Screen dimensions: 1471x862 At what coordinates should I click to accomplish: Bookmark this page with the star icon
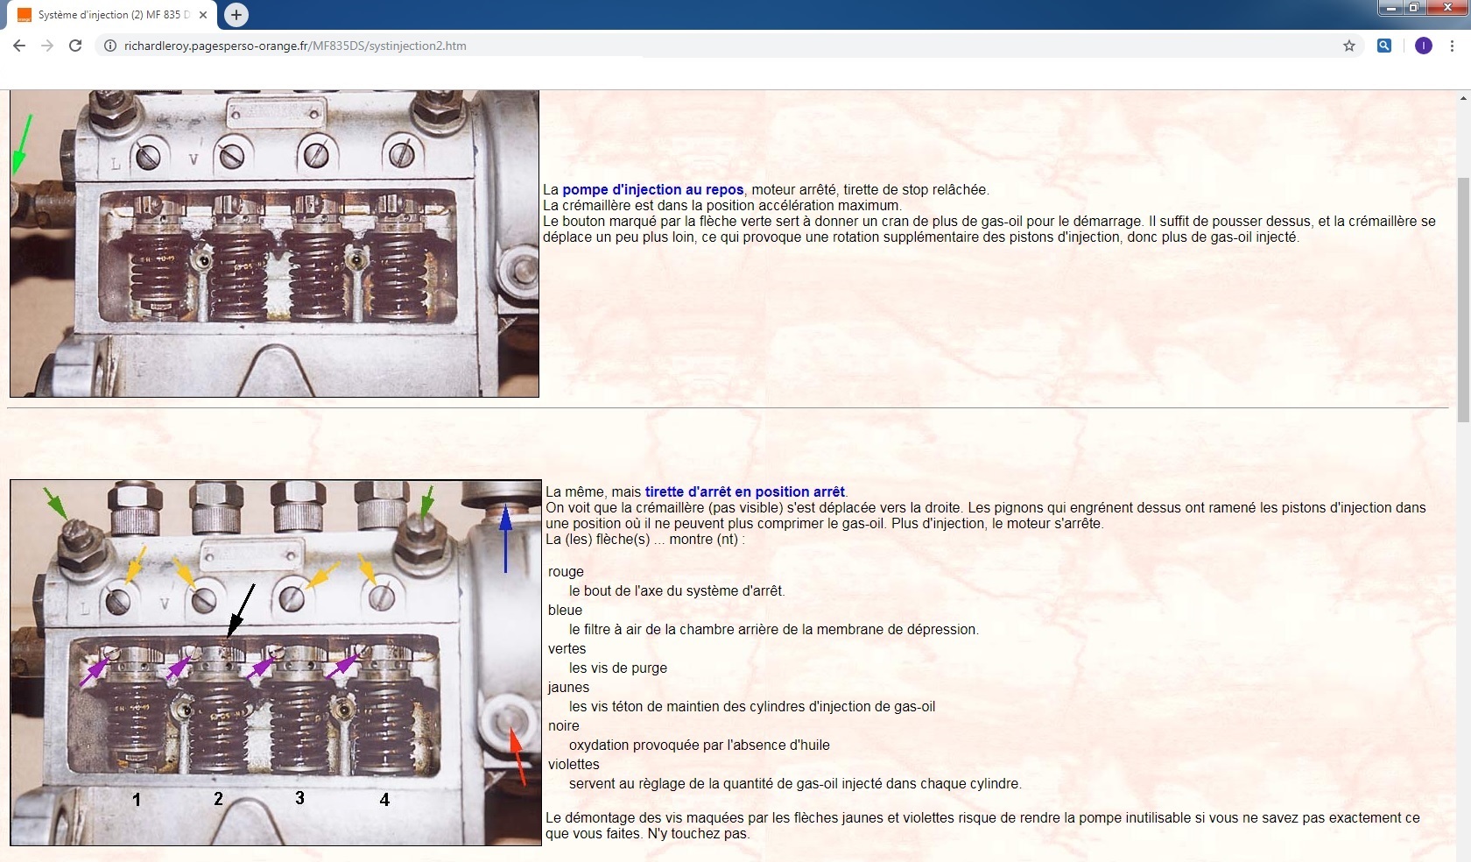1349,46
